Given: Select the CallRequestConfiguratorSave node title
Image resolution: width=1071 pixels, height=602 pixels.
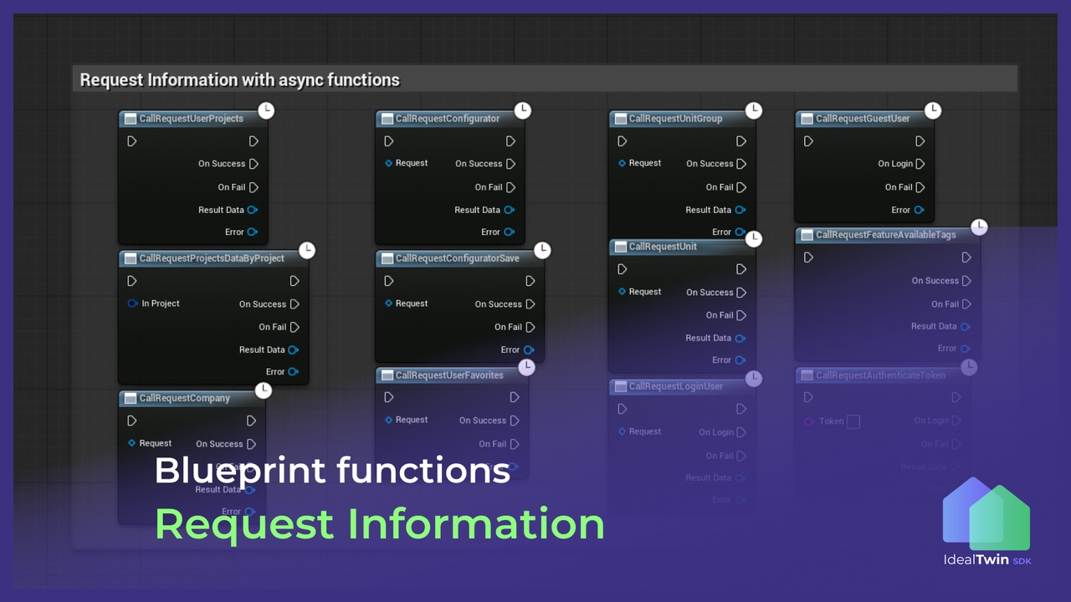Looking at the screenshot, I should [458, 258].
